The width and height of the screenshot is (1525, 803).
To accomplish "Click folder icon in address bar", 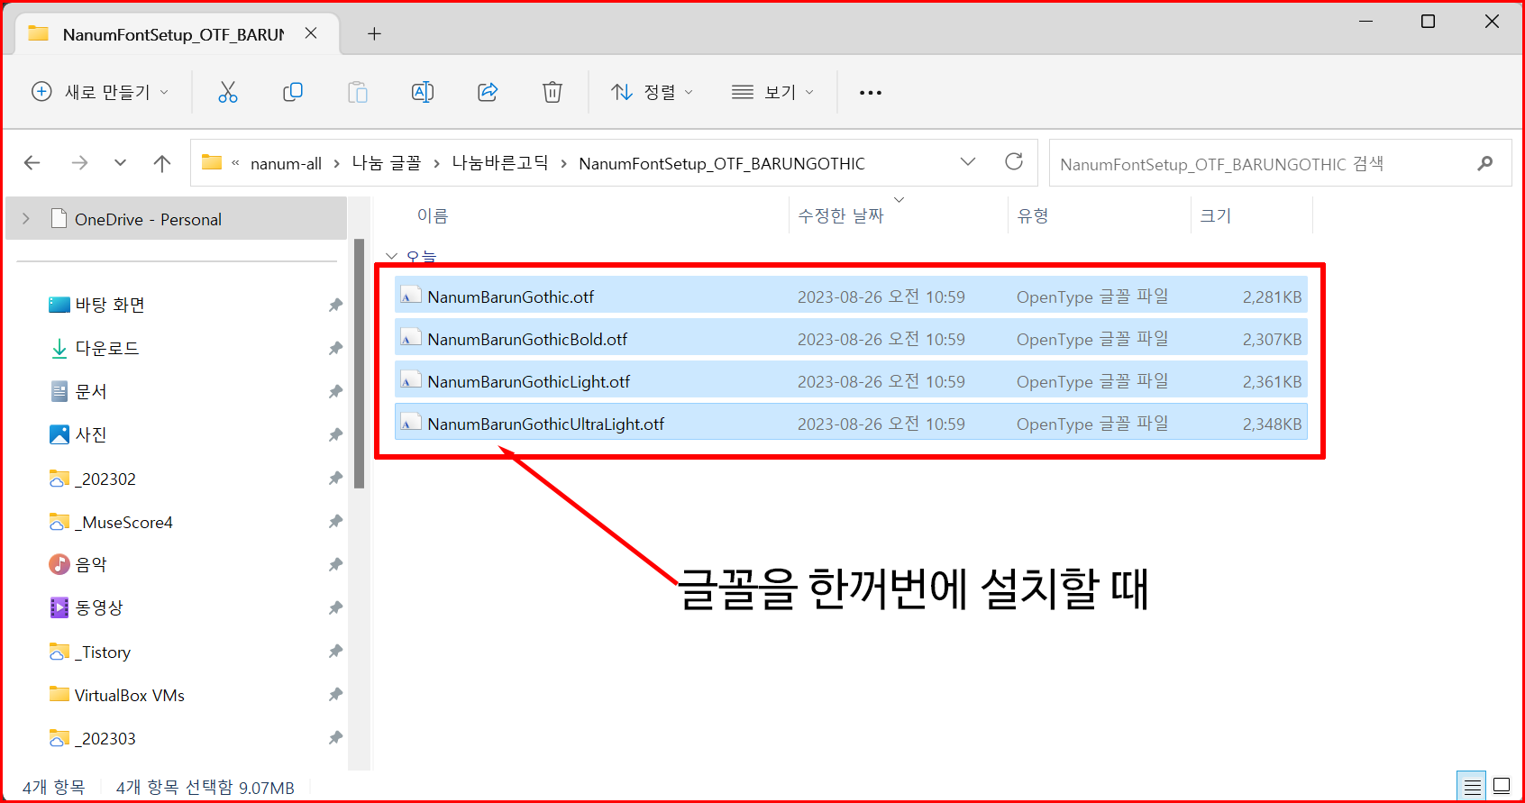I will pyautogui.click(x=212, y=162).
